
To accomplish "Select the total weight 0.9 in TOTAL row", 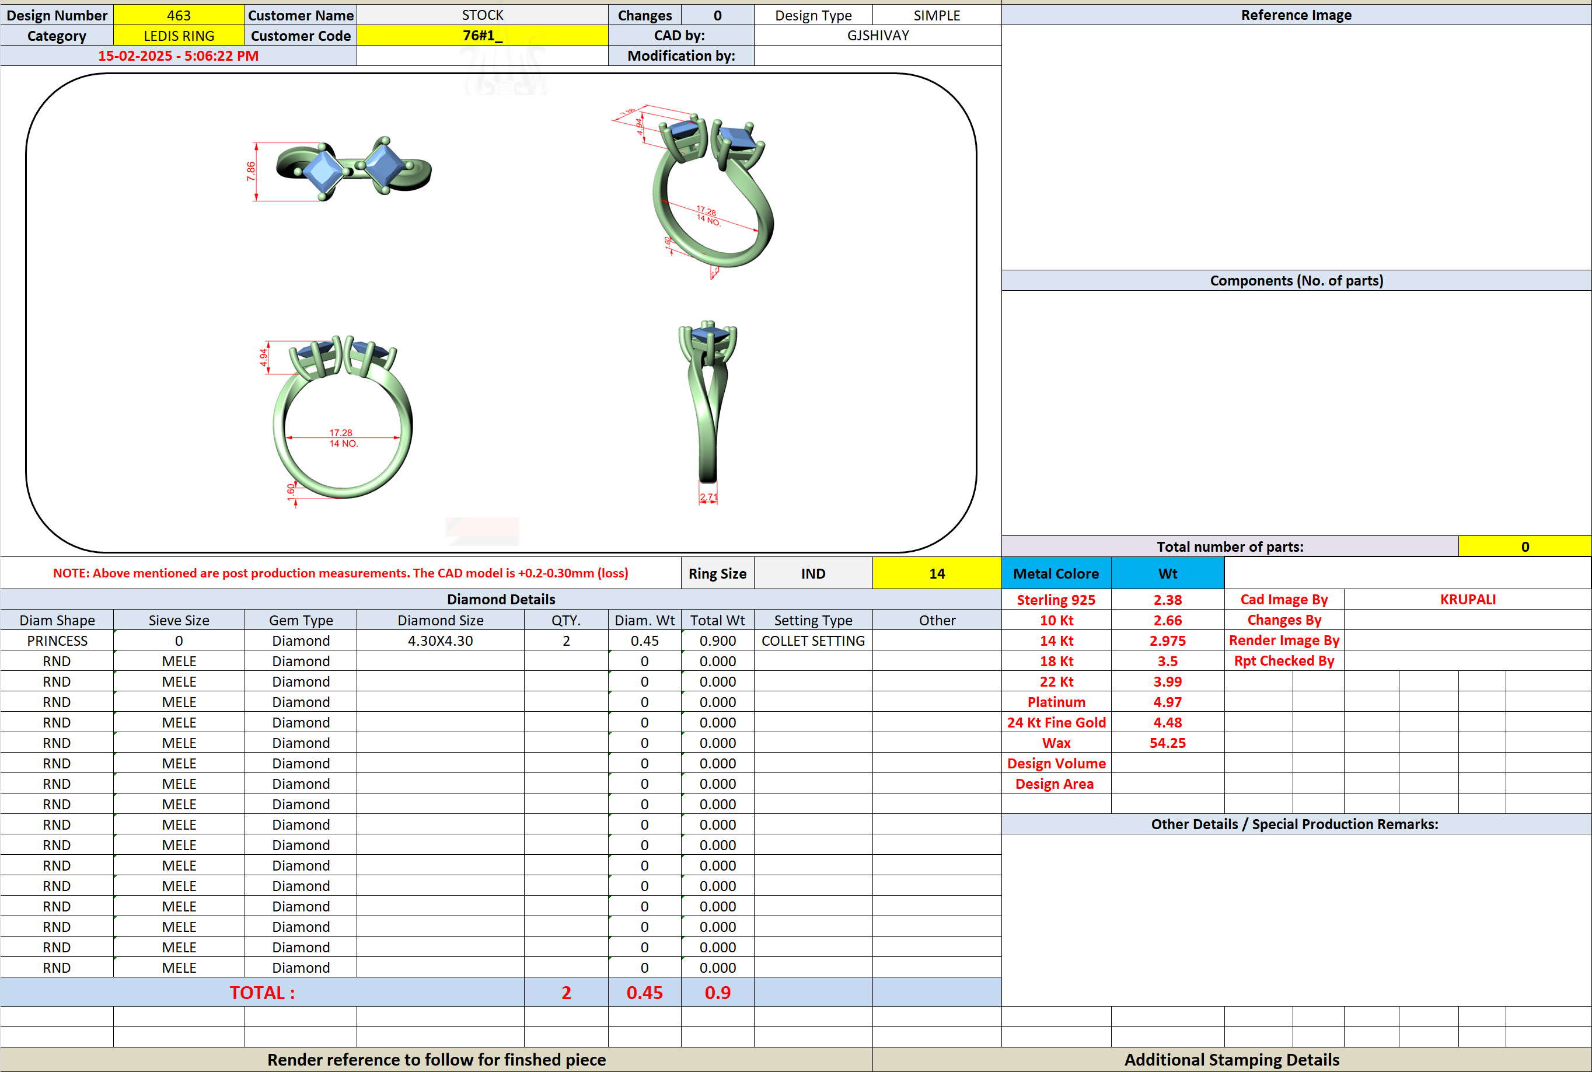I will tap(717, 993).
